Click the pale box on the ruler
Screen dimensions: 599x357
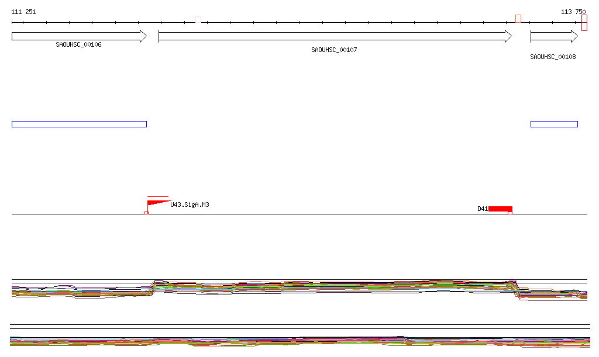coord(198,19)
